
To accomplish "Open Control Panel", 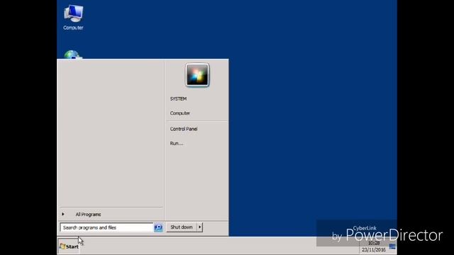I will click(x=184, y=129).
